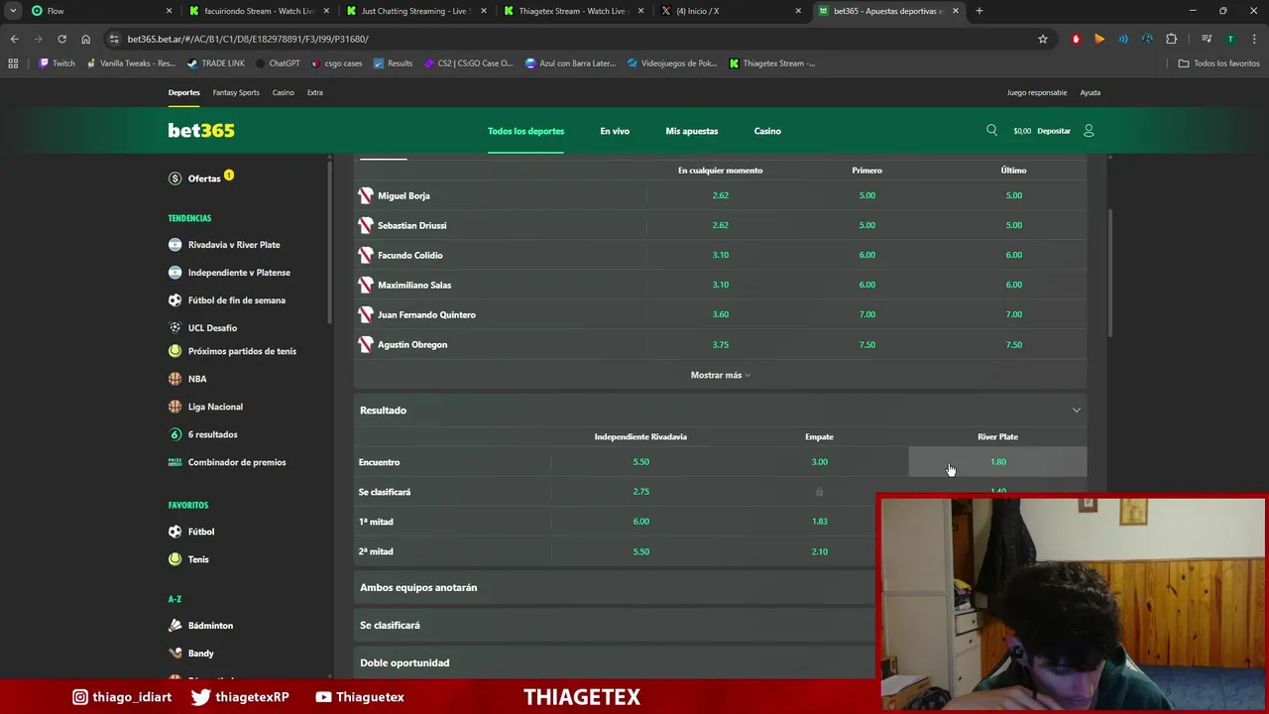Select Facundo Colidio Último odds 6.00
This screenshot has height=714, width=1269.
pyautogui.click(x=1013, y=255)
